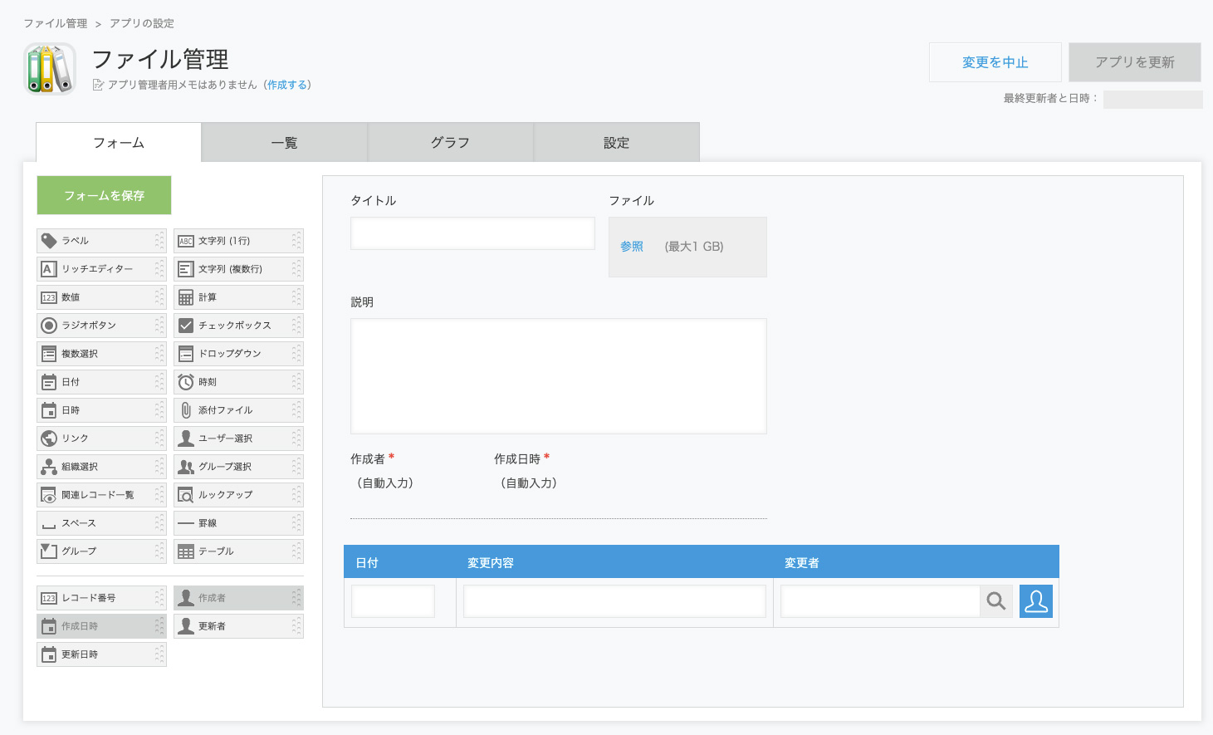Go to ファイル管理 breadcrumb link
Screen dimensions: 1213x735
pyautogui.click(x=56, y=23)
